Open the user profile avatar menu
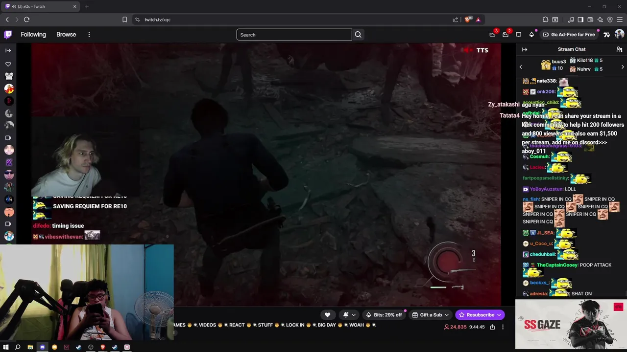The image size is (627, 352). 619,34
